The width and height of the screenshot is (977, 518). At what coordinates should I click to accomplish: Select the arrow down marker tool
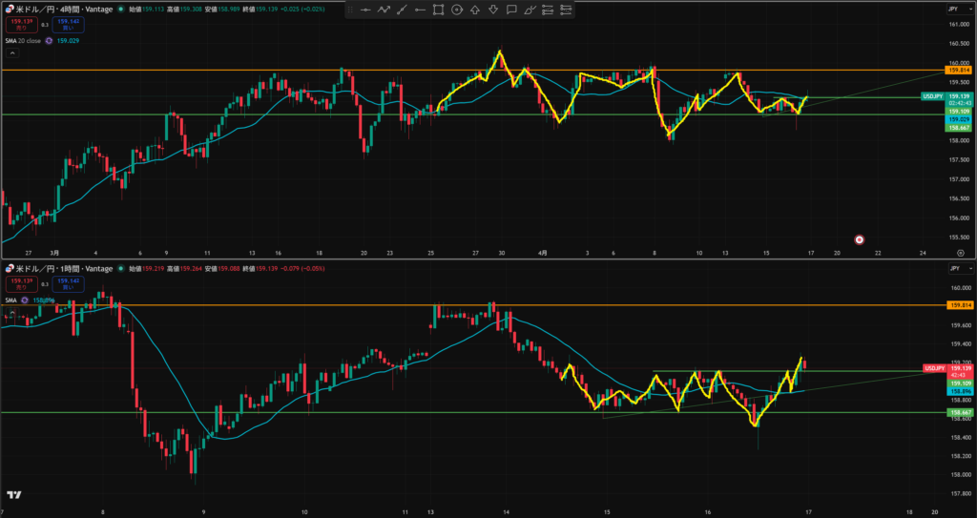tap(493, 10)
